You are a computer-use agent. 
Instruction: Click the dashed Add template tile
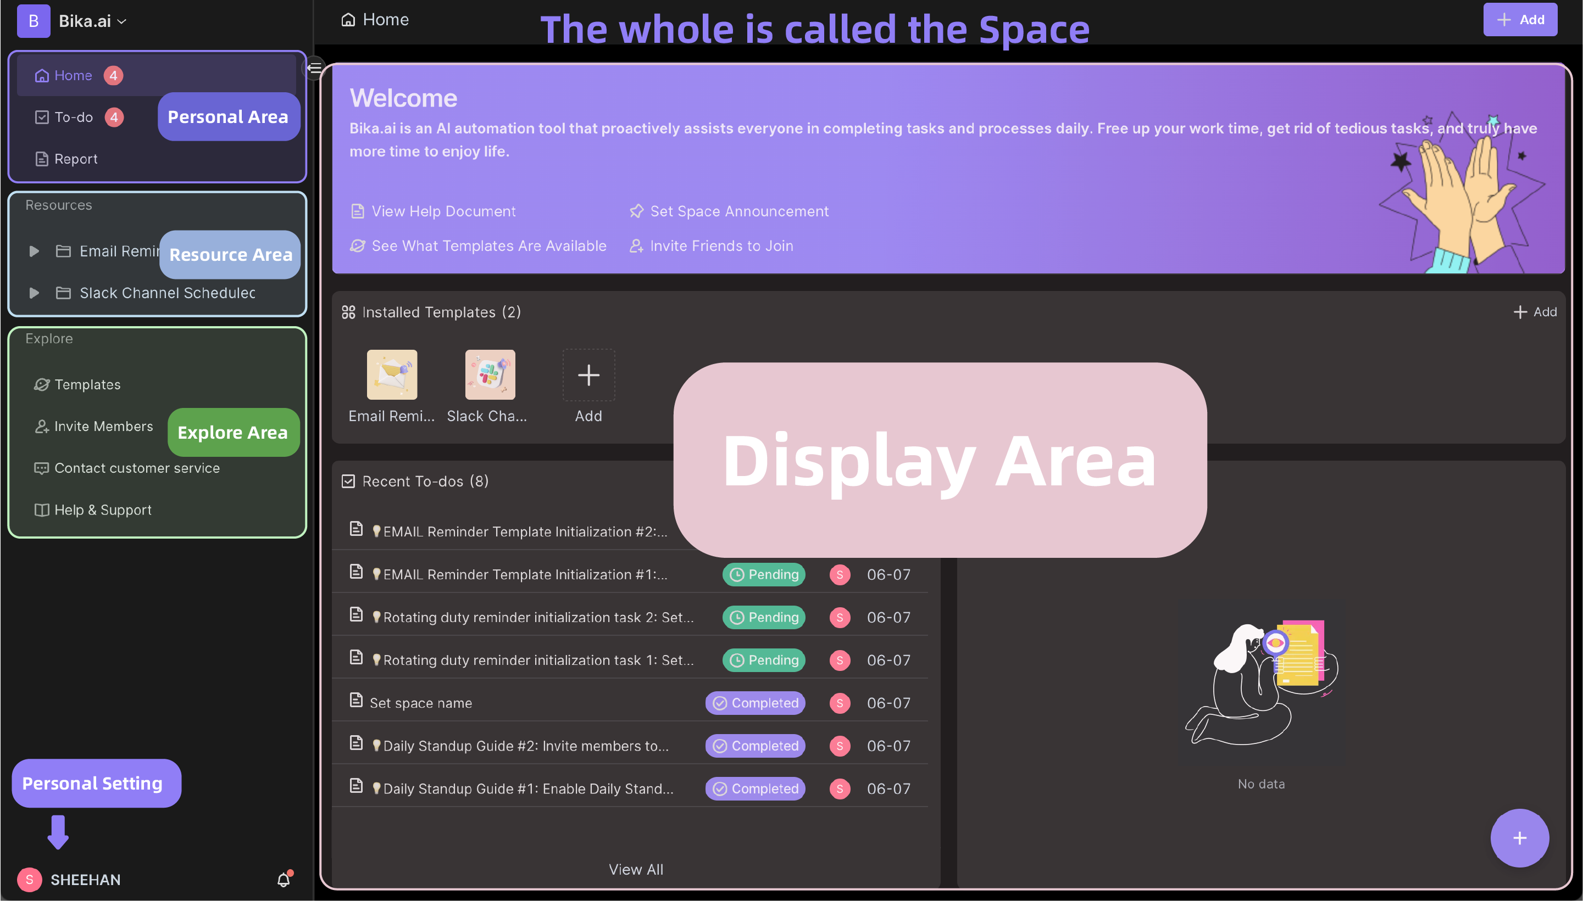[x=588, y=375]
